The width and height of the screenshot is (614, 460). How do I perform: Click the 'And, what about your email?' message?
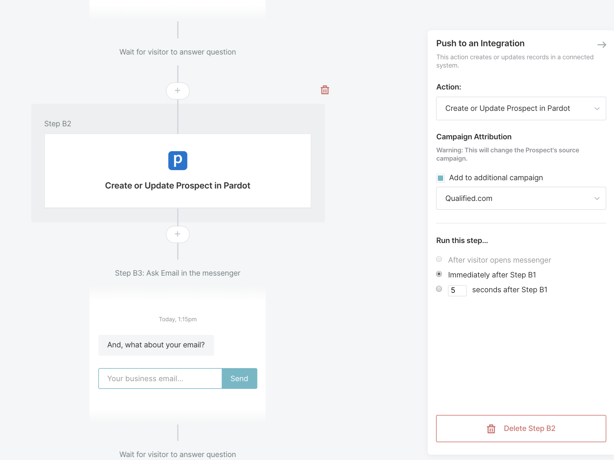pyautogui.click(x=156, y=345)
